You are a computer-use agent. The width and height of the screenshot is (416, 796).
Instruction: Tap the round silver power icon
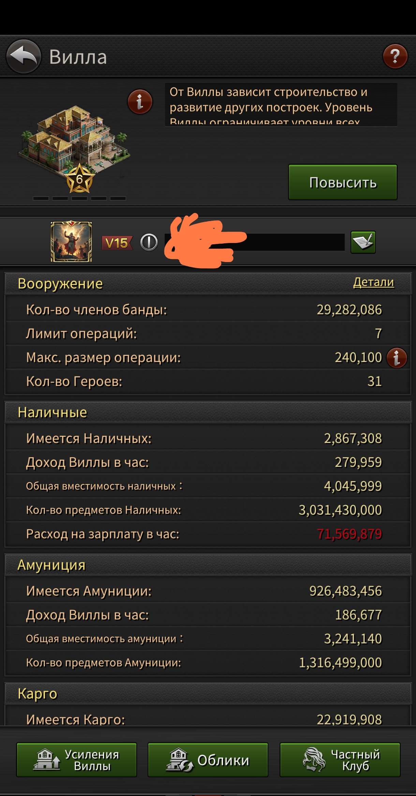149,243
